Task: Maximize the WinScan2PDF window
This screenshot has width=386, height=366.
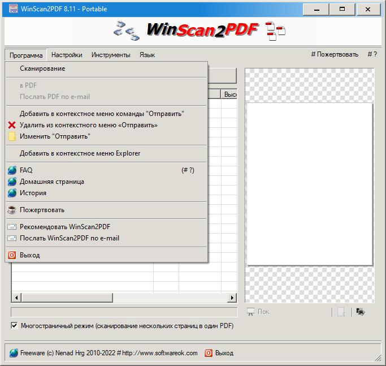Action: (342, 10)
